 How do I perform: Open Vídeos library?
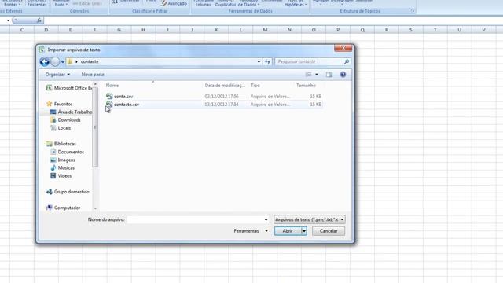pos(61,176)
